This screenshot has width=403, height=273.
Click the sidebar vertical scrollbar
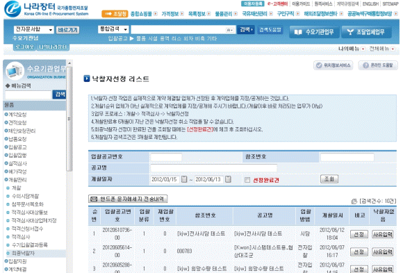(69, 119)
